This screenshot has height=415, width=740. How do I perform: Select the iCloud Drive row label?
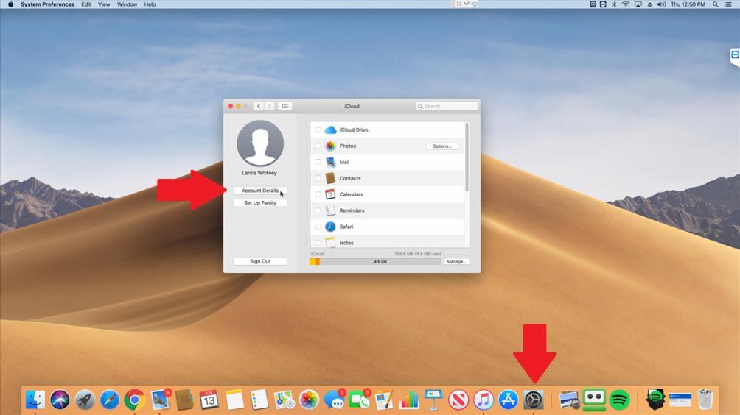354,130
